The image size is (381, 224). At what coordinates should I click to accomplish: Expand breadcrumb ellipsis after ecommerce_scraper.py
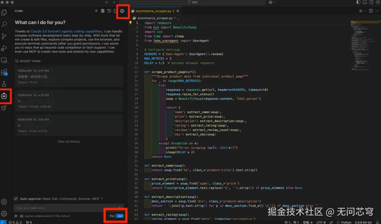178,18
